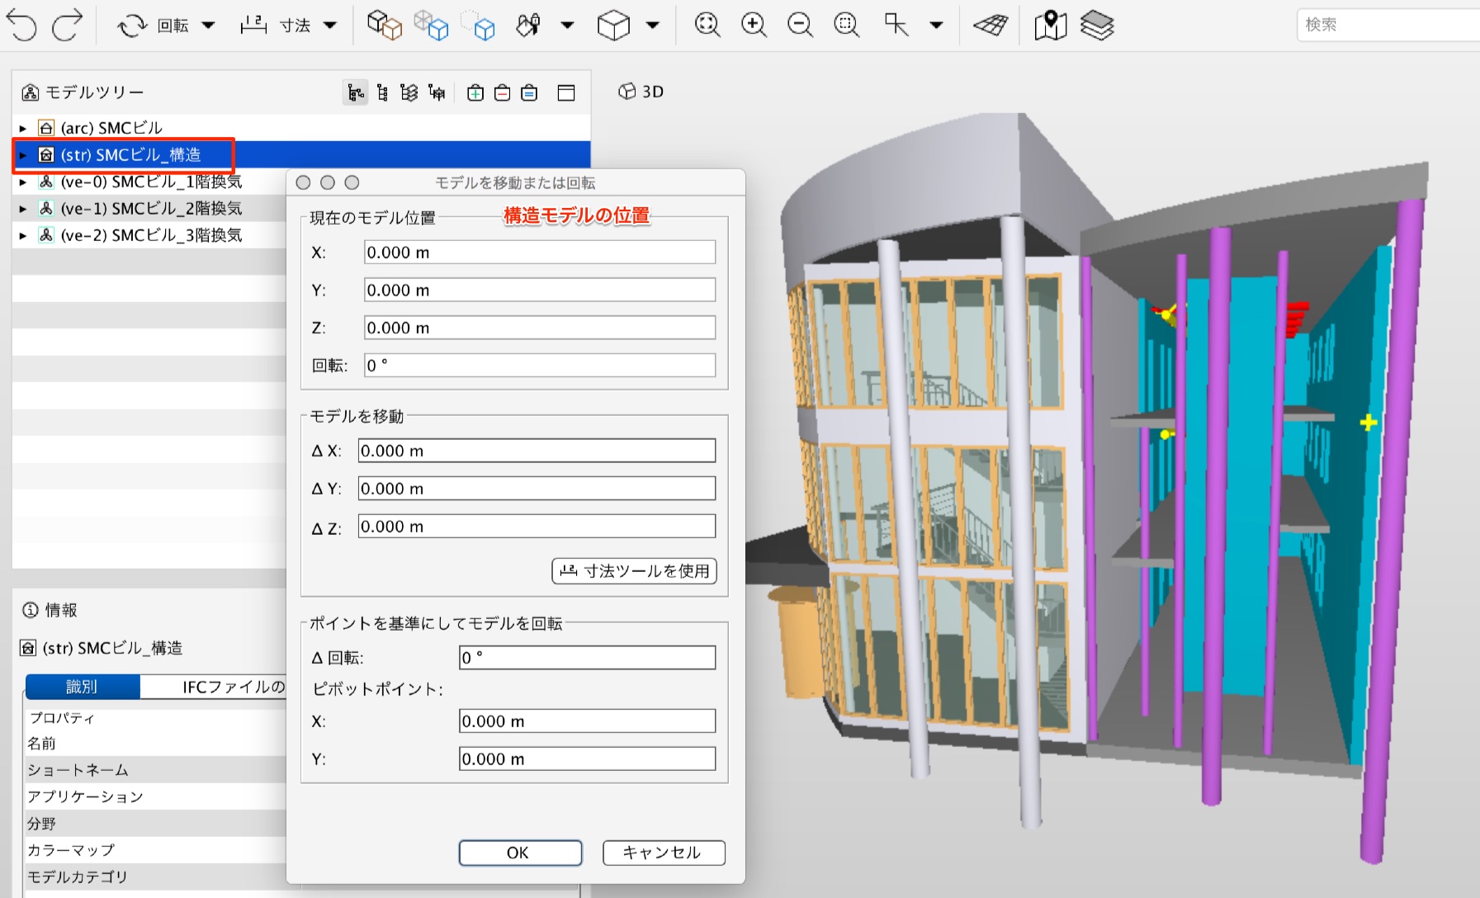
Task: Activate the 回転 rotate tool
Action: [x=153, y=26]
